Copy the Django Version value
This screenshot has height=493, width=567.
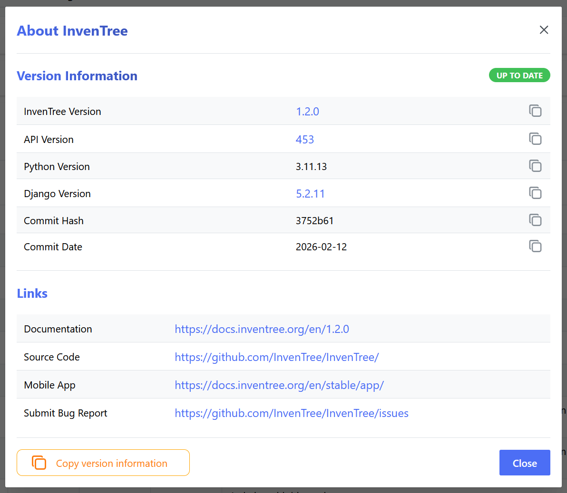click(535, 193)
